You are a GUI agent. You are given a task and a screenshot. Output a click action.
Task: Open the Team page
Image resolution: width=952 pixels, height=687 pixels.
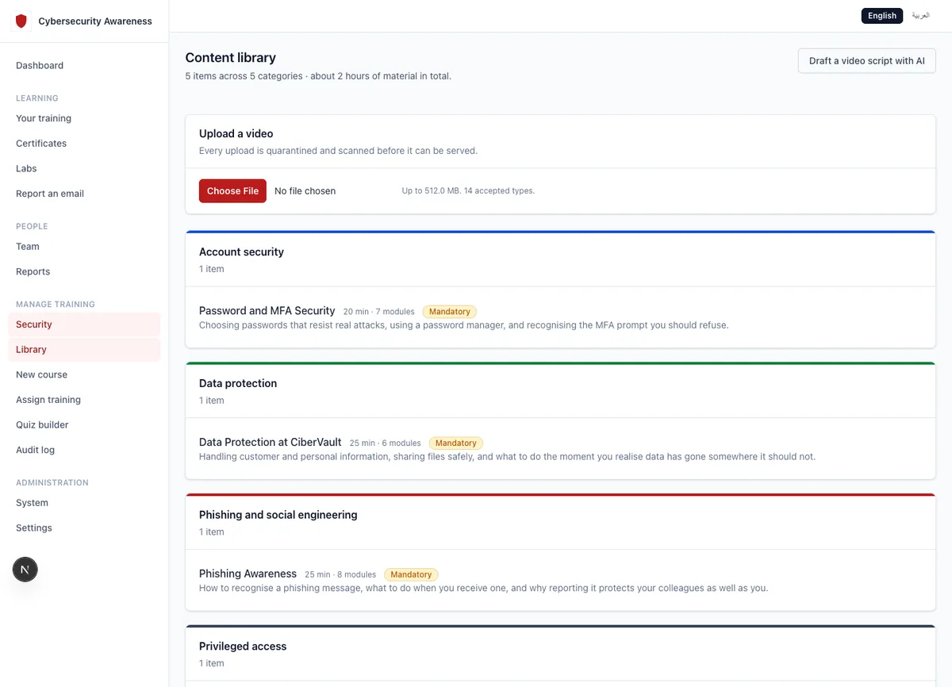tap(28, 247)
